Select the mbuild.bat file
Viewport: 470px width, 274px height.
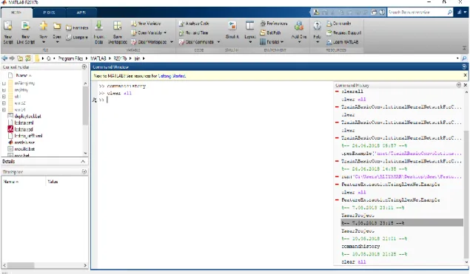click(24, 149)
